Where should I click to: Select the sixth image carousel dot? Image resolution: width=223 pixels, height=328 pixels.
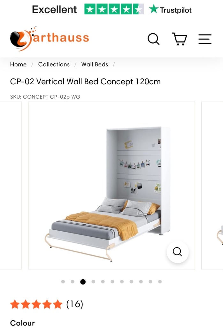point(112,282)
